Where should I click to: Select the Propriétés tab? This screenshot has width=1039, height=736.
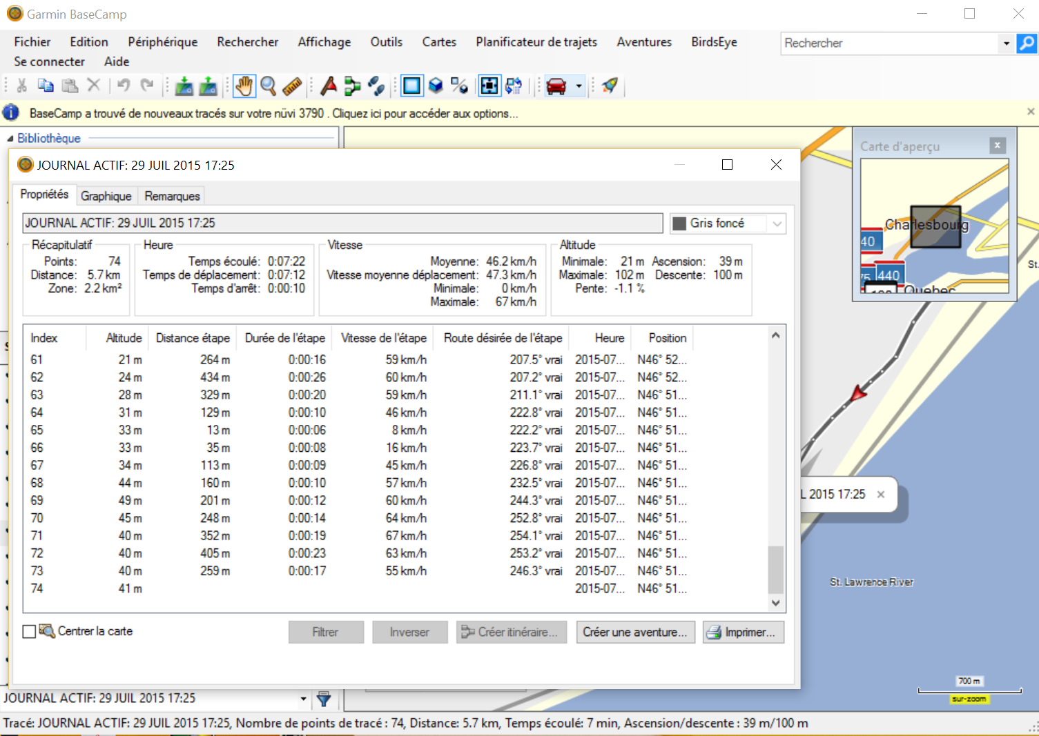pyautogui.click(x=44, y=195)
